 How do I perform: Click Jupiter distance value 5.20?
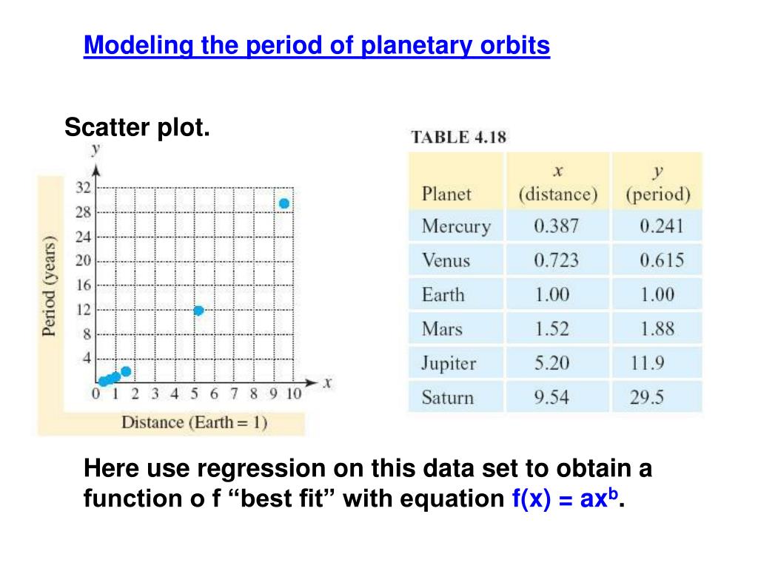coord(551,363)
